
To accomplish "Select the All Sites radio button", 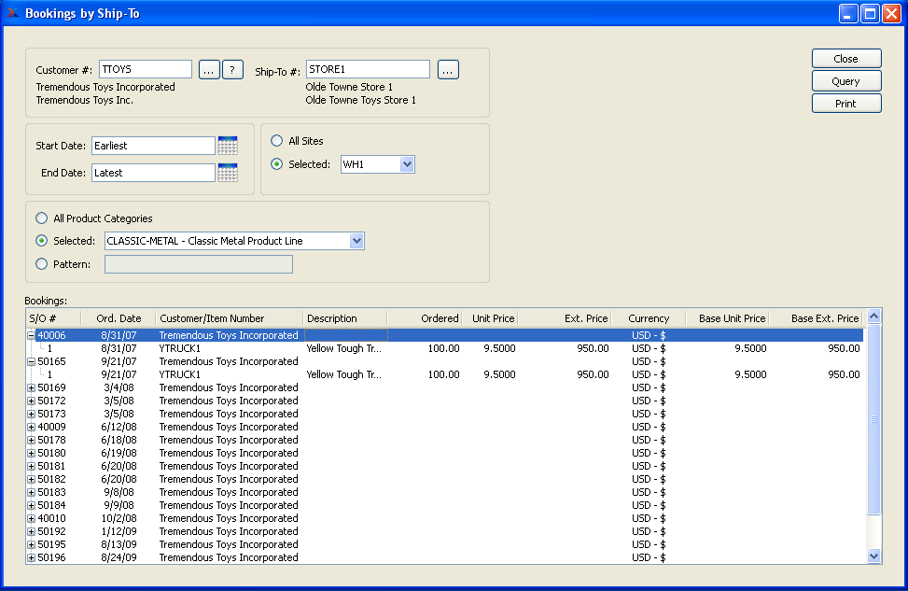I will pyautogui.click(x=277, y=141).
